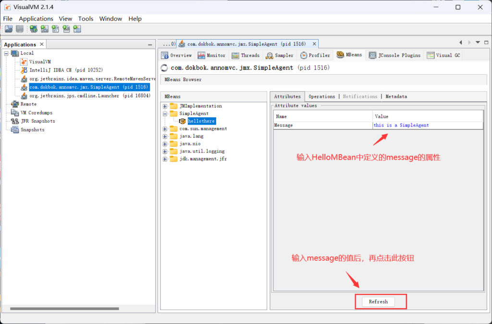This screenshot has height=324, width=492.
Task: Open the Applications menu
Action: pyautogui.click(x=36, y=19)
